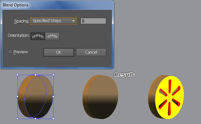201x124 pixels.
Task: Dismiss the dialog with Cancel
Action: pyautogui.click(x=91, y=52)
